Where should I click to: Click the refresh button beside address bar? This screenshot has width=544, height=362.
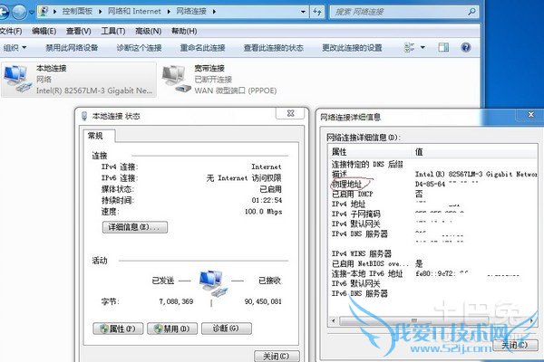pos(317,12)
